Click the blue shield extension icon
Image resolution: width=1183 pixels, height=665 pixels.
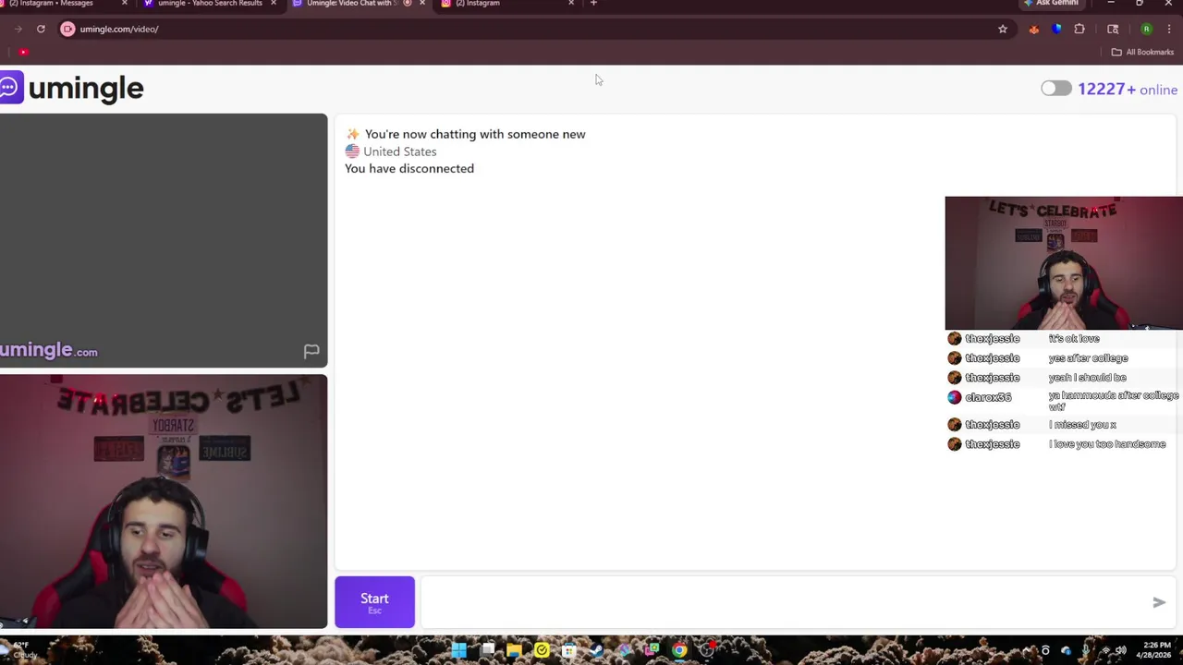1057,29
